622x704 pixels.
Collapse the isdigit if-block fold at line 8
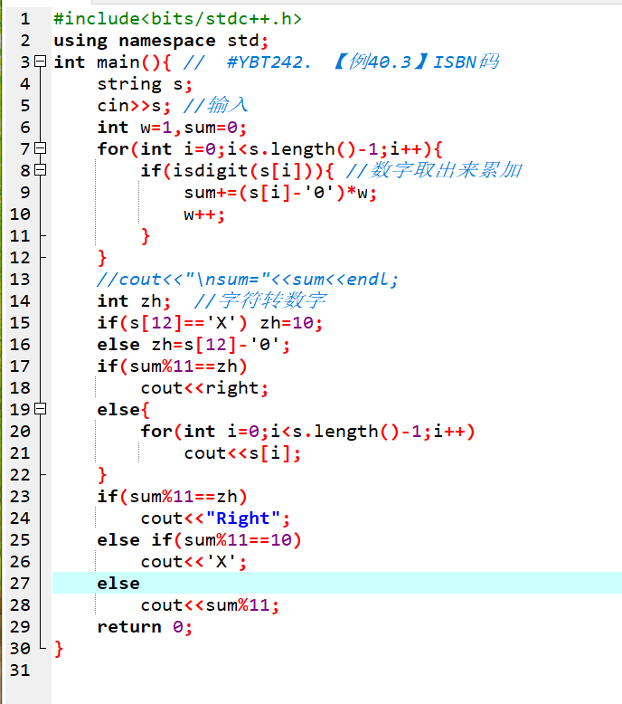(41, 170)
